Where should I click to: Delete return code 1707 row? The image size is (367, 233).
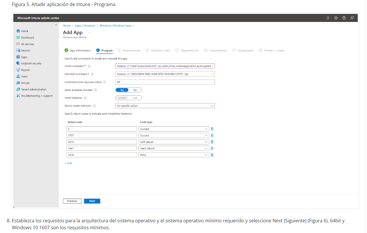212,135
